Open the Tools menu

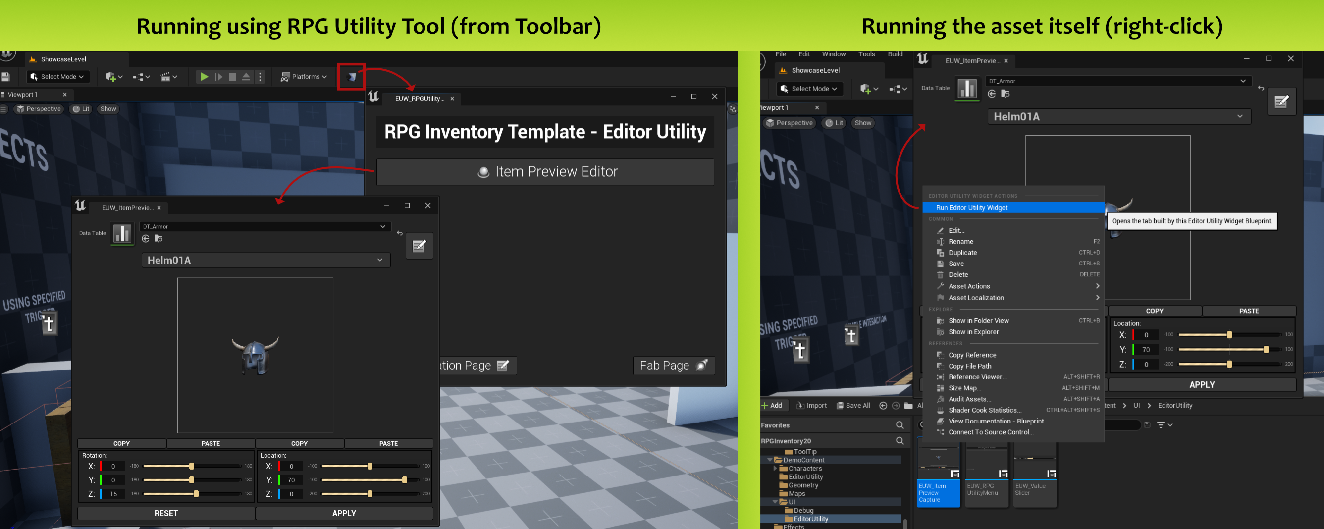click(x=866, y=54)
